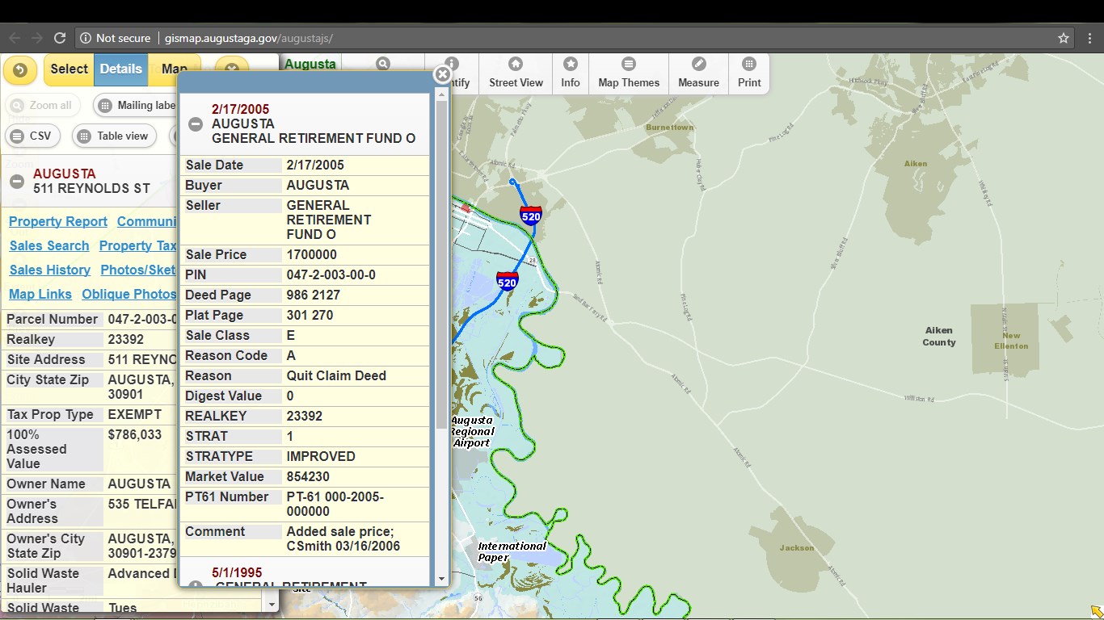This screenshot has height=620, width=1104.
Task: Click the yellow back arrow button
Action: [20, 70]
